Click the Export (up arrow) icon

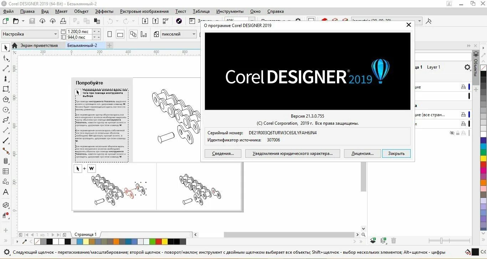click(x=155, y=21)
